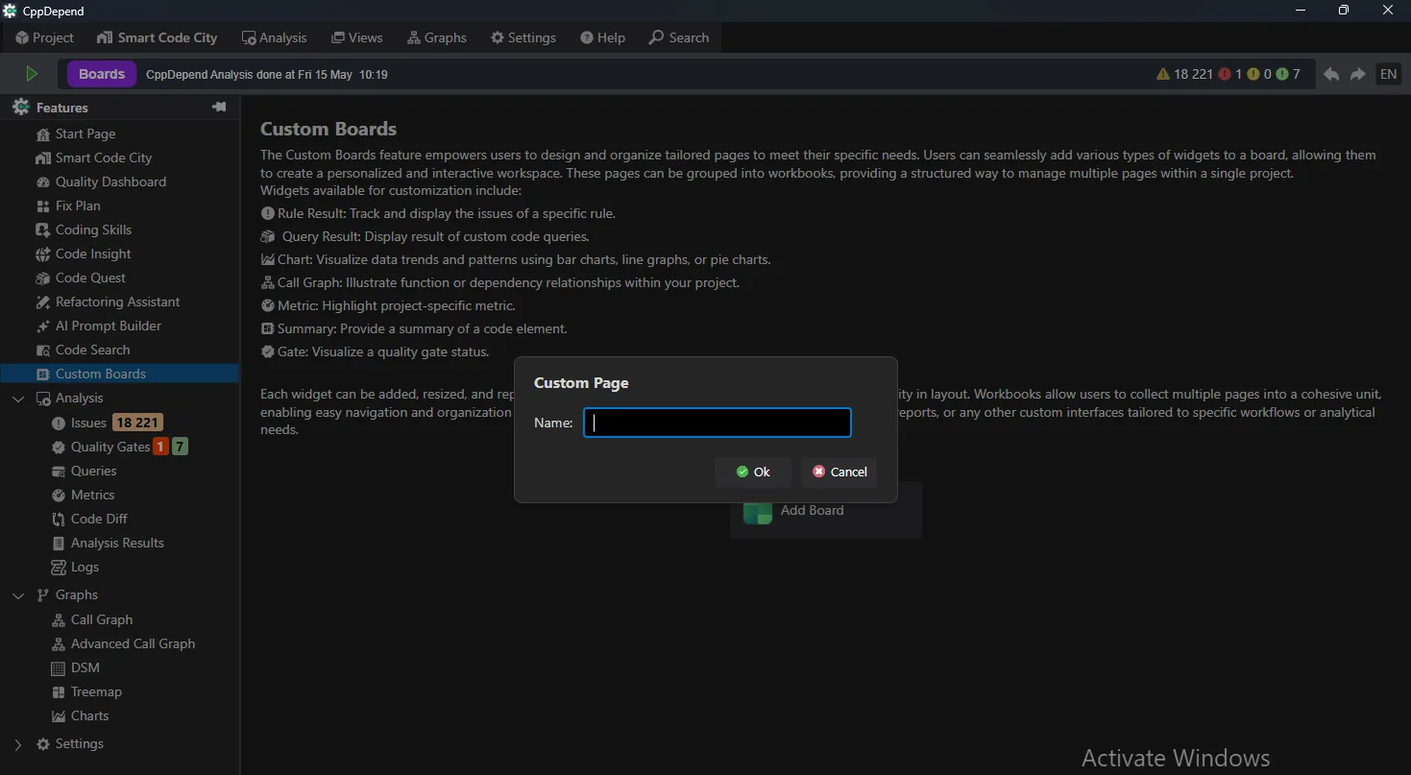Image resolution: width=1411 pixels, height=775 pixels.
Task: Open the Analysis menu
Action: tap(275, 37)
